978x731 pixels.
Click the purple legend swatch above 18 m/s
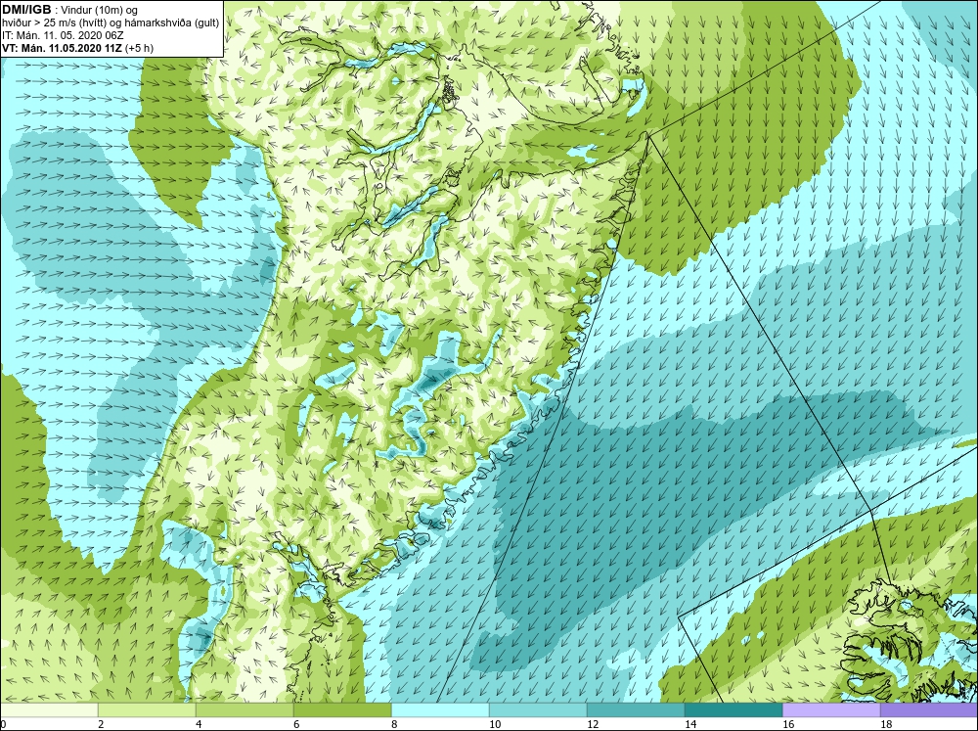929,709
